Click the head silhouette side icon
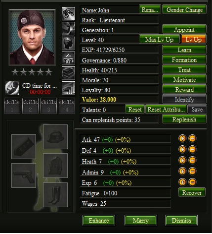Viewport: 212px width, 234px height. coord(68,43)
